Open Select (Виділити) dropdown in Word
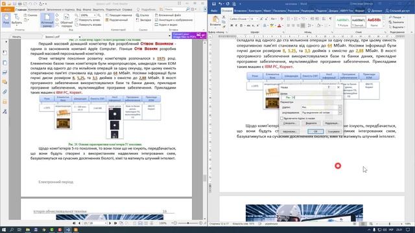Screen dimensions: 415x233 [396, 27]
